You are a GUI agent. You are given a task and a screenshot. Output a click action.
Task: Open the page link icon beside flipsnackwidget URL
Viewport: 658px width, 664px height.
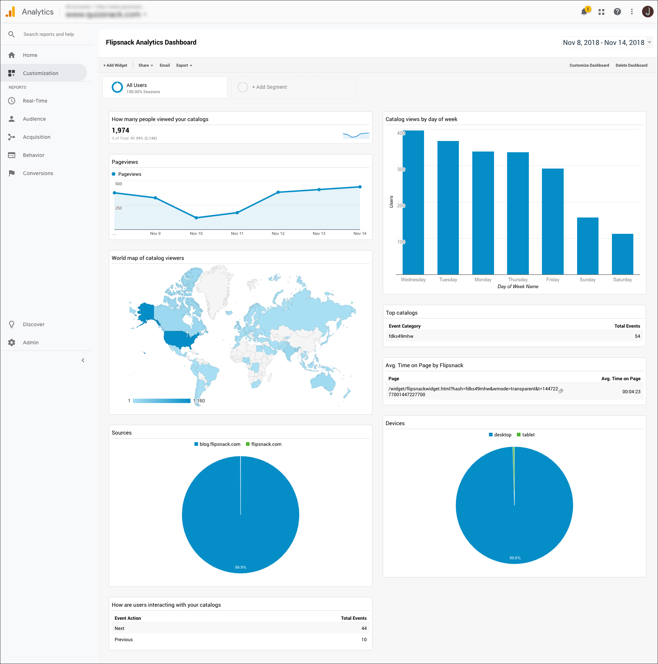(561, 391)
